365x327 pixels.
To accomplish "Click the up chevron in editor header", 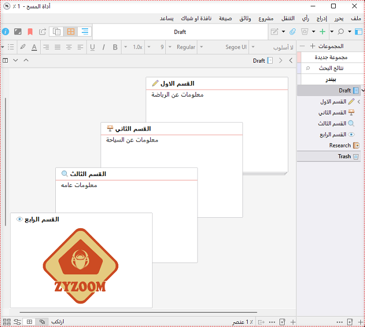I will coord(26,61).
